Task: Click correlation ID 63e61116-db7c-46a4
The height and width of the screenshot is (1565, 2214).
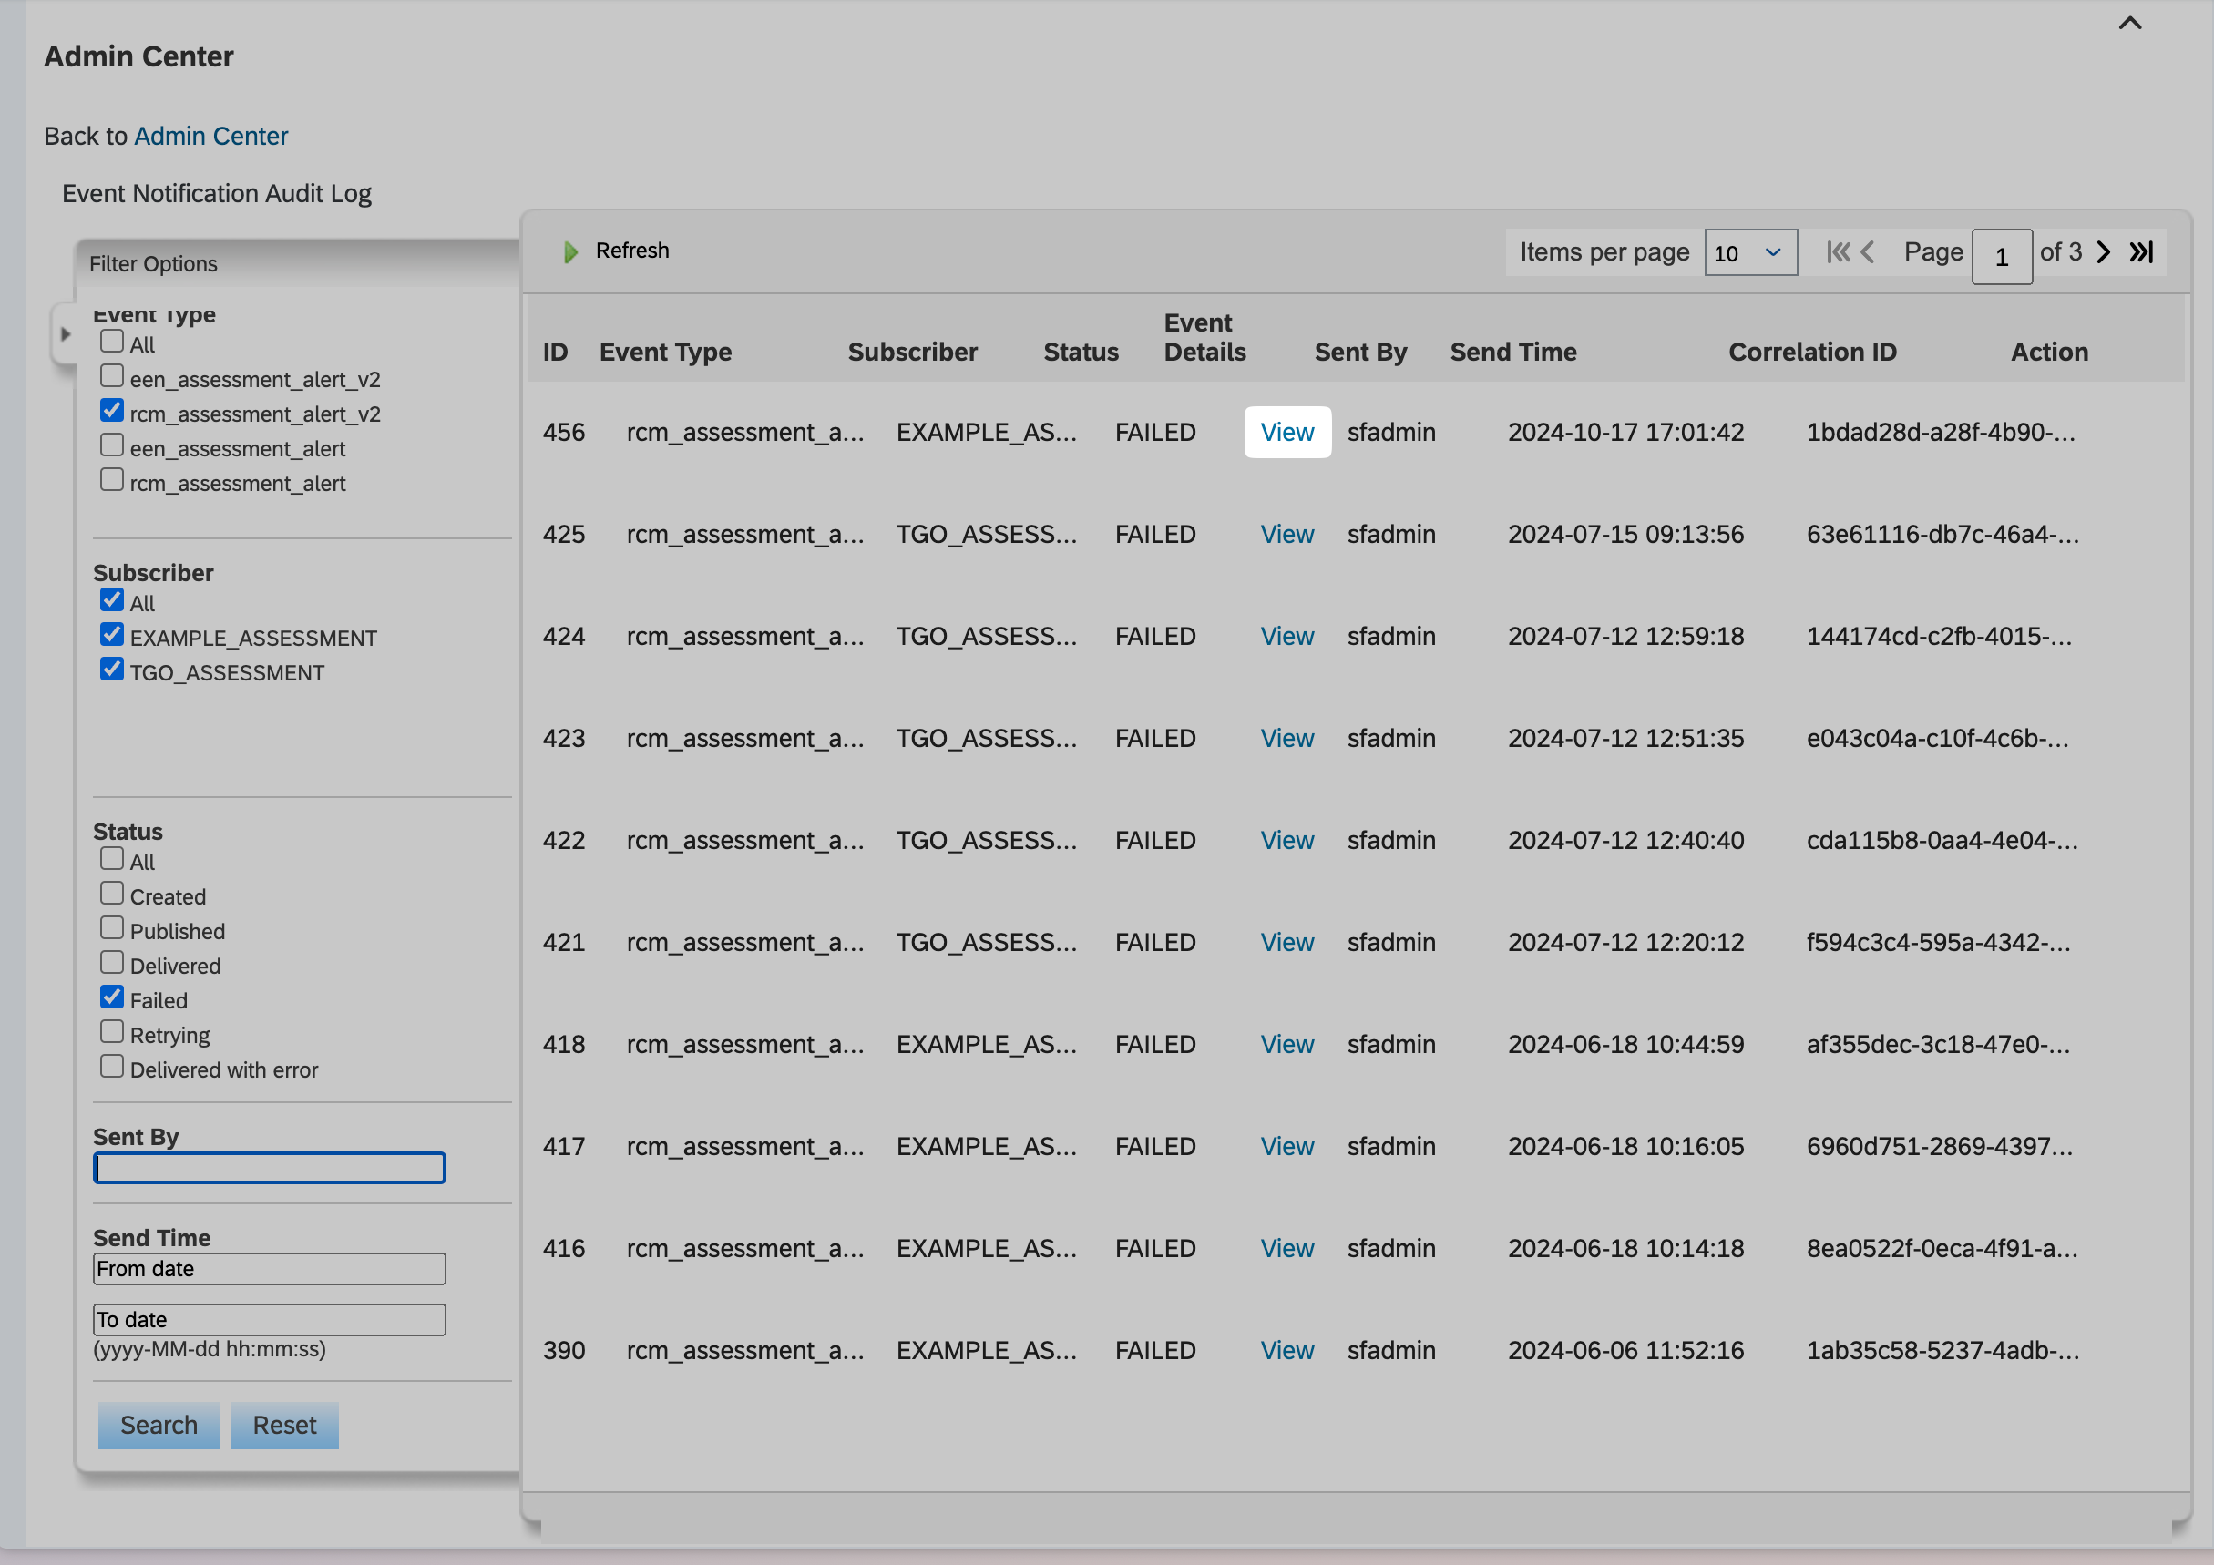Action: [1942, 534]
